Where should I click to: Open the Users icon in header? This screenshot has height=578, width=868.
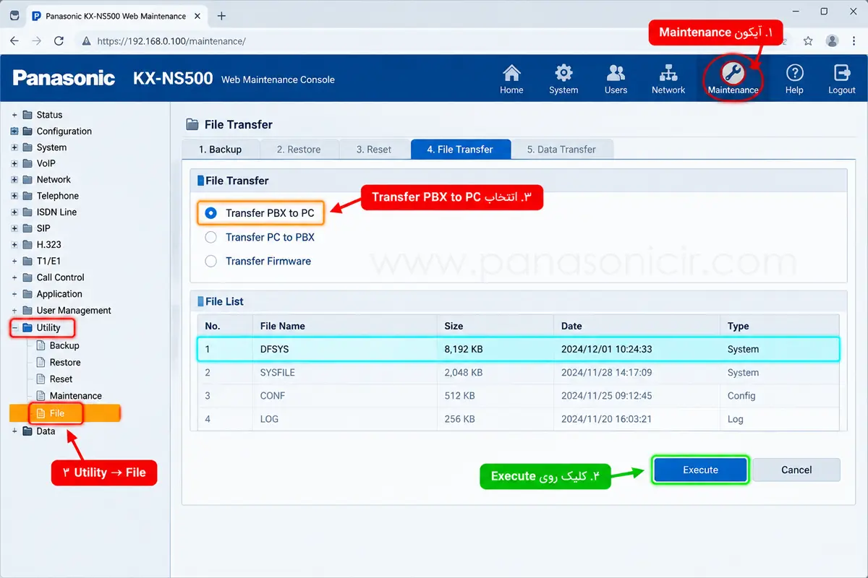(616, 73)
